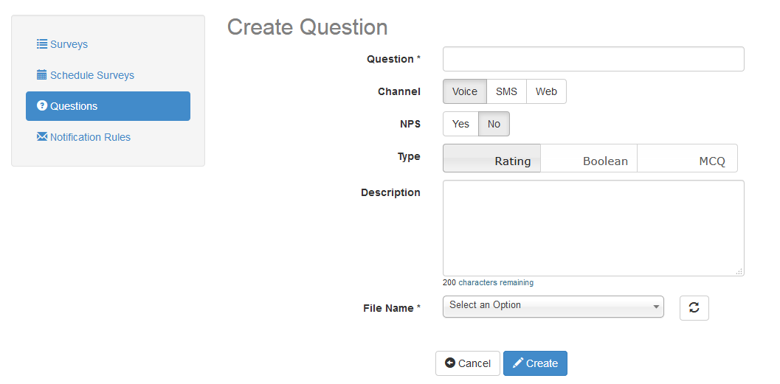
Task: Choose SMS channel option
Action: 506,91
